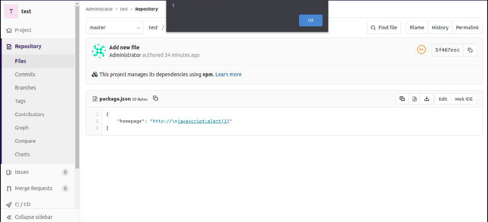Viewport: 488px width, 222px height.
Task: Click the Administrator avatar icon
Action: [x=99, y=51]
